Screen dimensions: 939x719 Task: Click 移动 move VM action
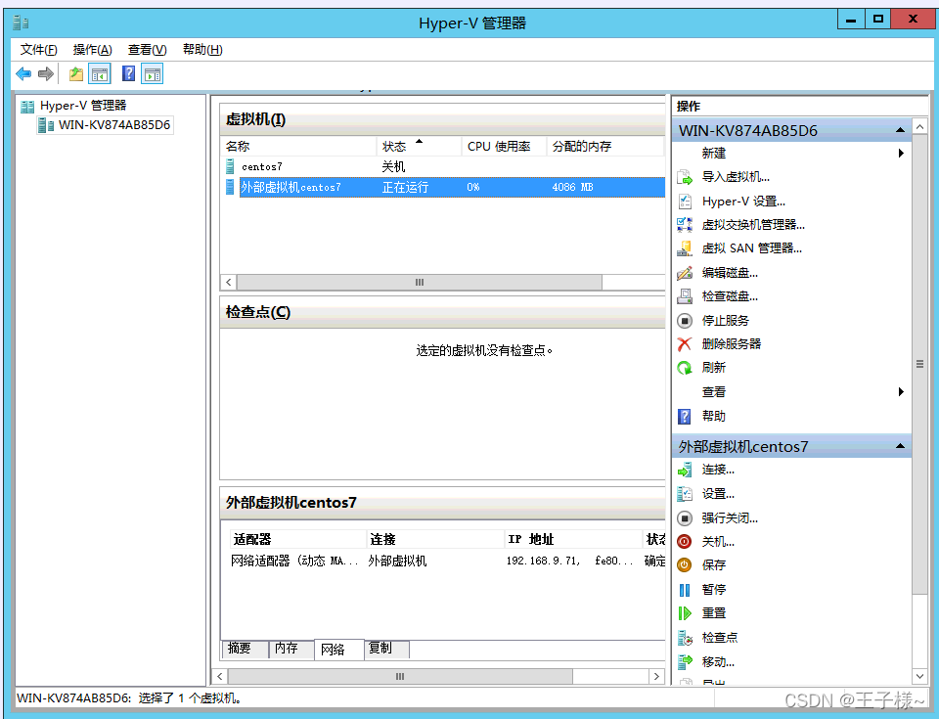717,662
